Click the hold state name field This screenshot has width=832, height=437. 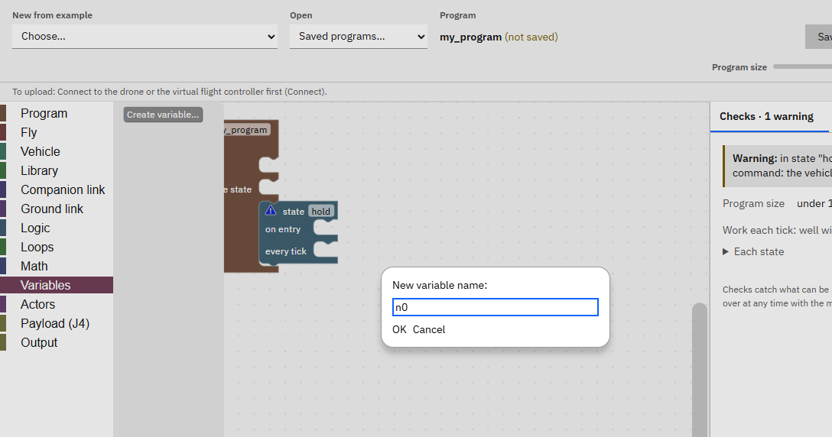321,211
